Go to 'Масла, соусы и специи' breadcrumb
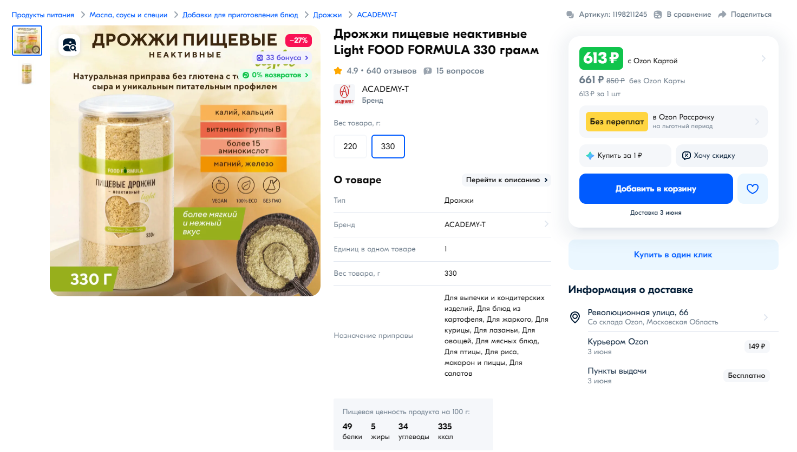Viewport: 797px width, 452px height. point(128,15)
